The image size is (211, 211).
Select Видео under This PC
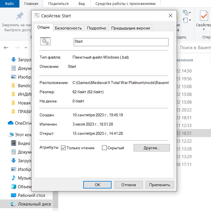click(21, 143)
